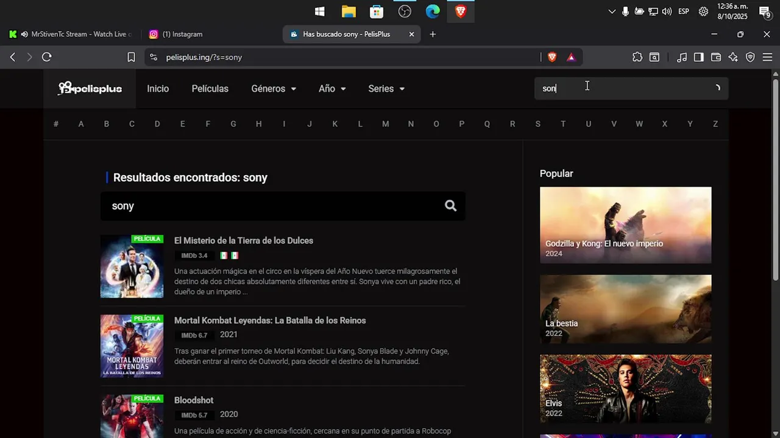The image size is (780, 438).
Task: Show hidden system tray icons
Action: tap(612, 12)
